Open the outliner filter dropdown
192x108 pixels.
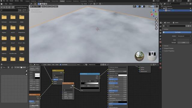click(187, 4)
